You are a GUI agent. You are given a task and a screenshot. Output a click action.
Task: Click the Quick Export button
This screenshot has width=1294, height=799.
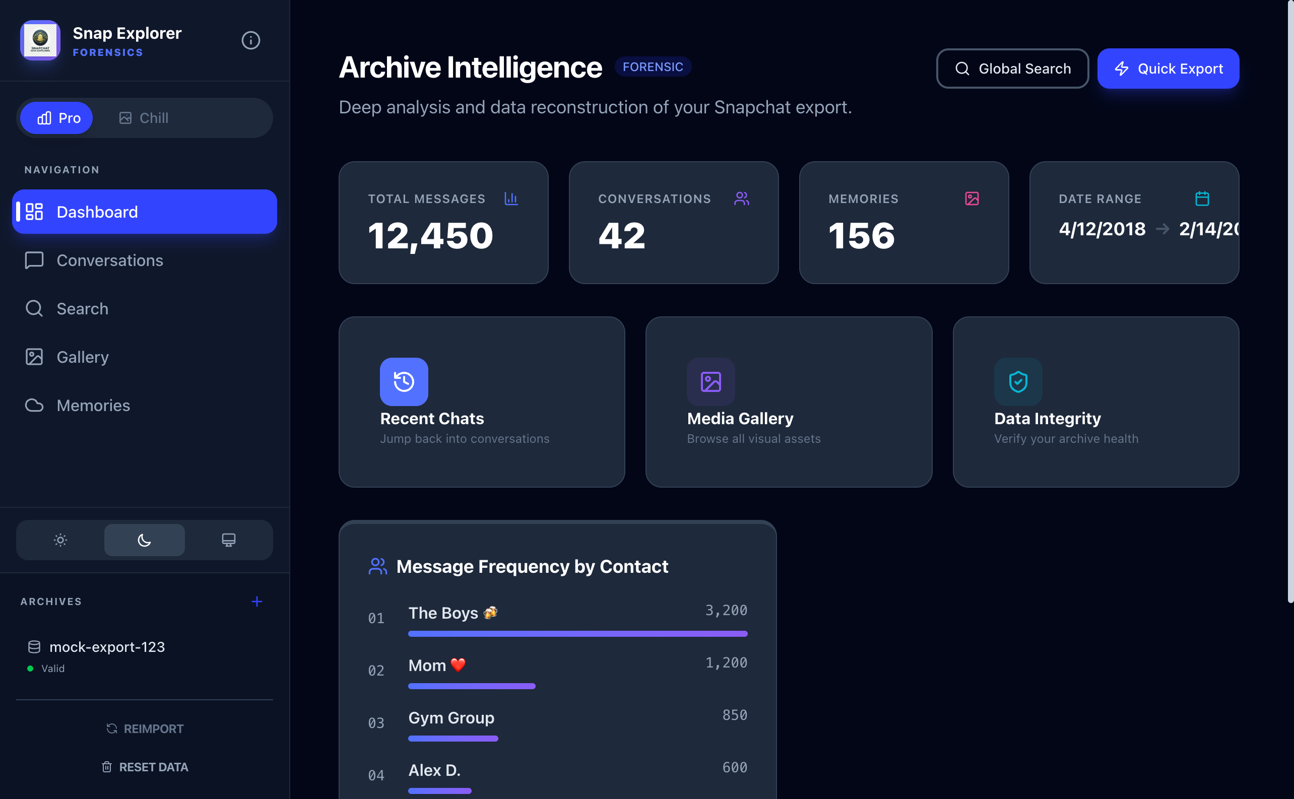tap(1168, 69)
